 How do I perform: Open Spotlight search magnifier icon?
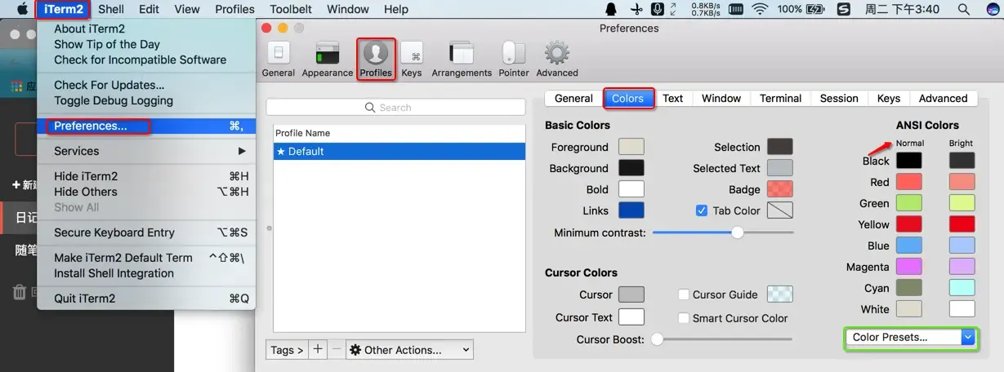[964, 9]
